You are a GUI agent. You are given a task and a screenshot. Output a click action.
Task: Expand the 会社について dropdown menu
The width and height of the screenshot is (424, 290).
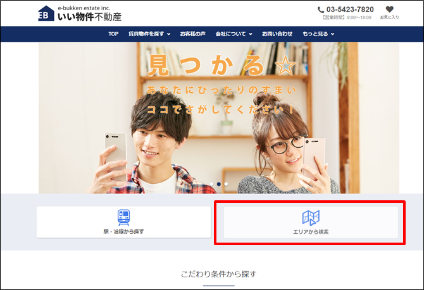click(x=233, y=34)
